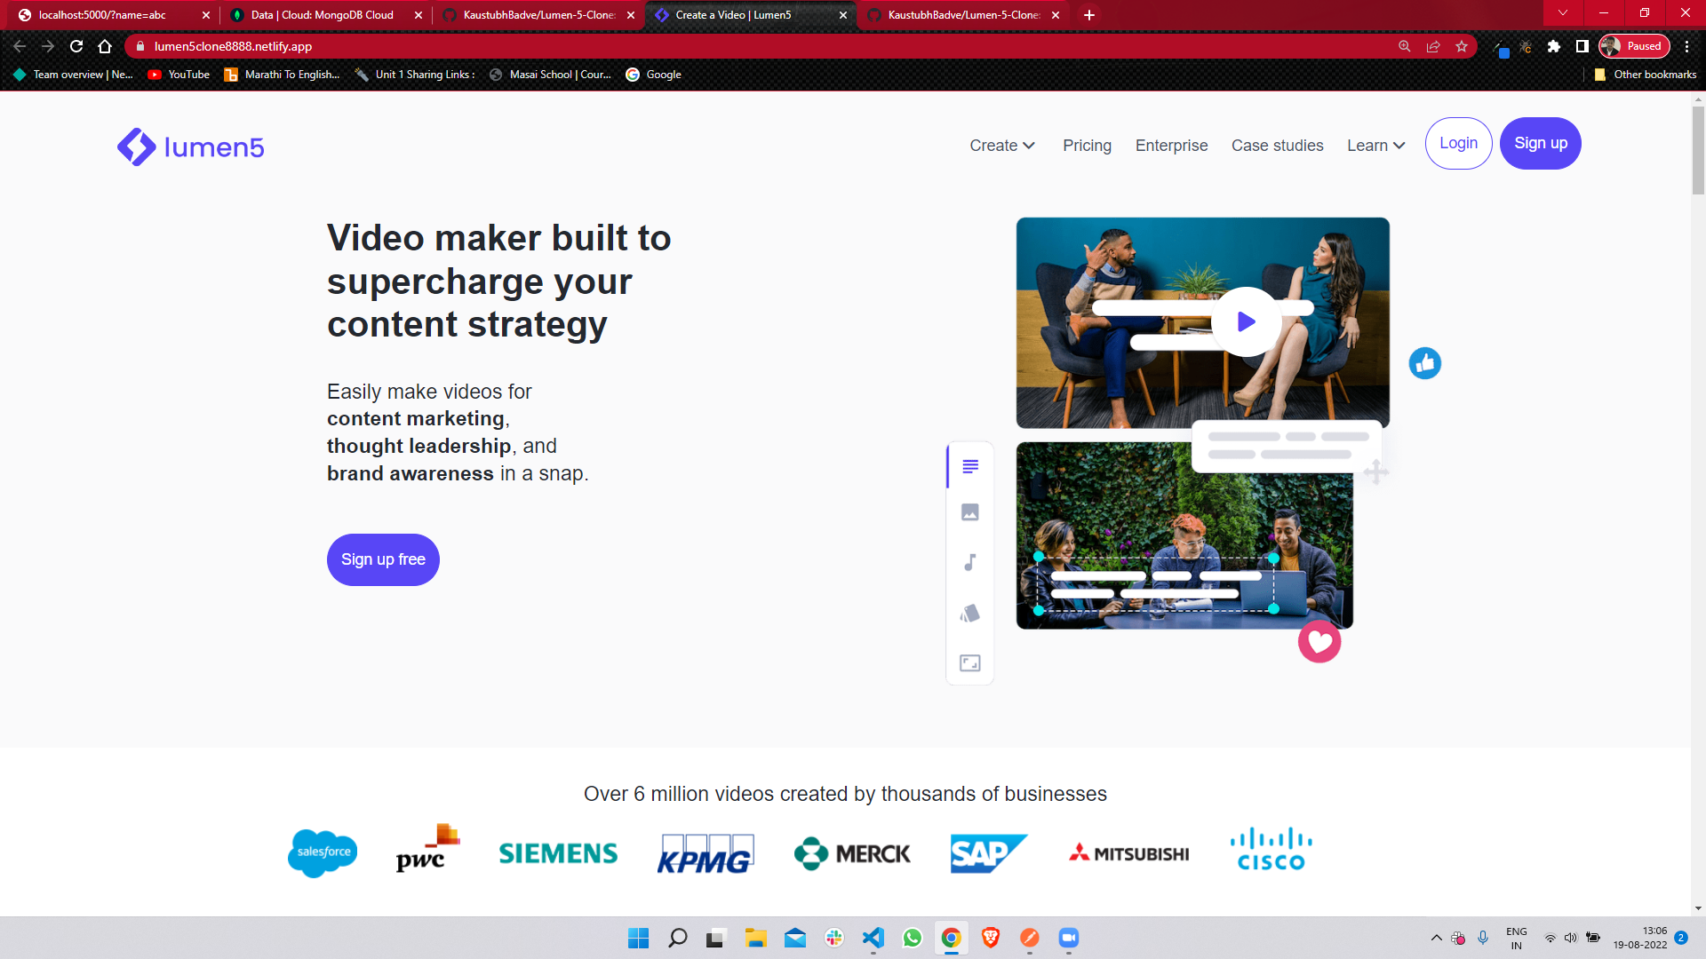Image resolution: width=1706 pixels, height=959 pixels.
Task: Open File Explorer from taskbar
Action: (x=756, y=938)
